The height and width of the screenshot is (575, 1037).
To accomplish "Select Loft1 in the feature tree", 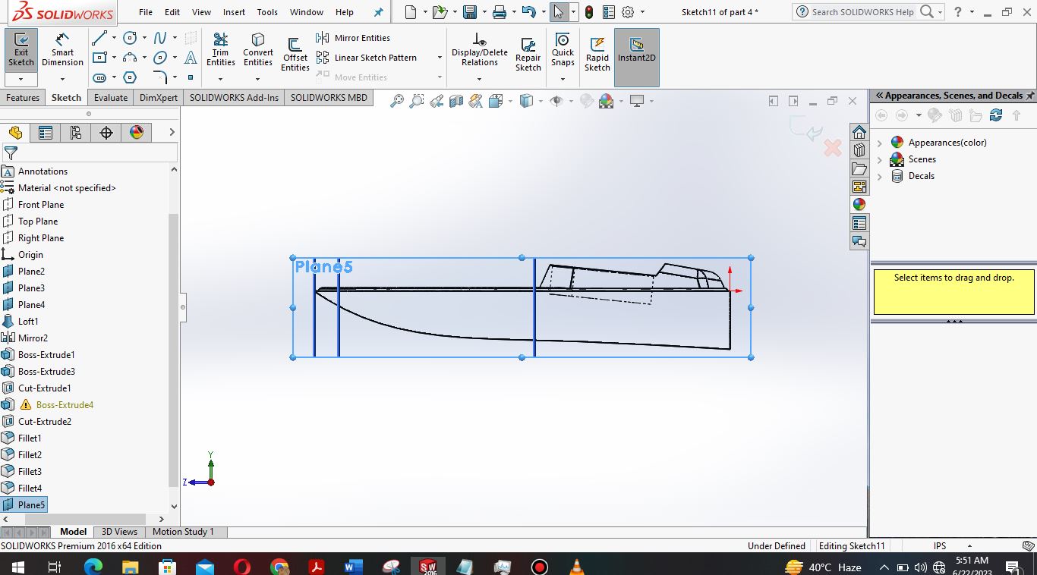I will [x=28, y=322].
